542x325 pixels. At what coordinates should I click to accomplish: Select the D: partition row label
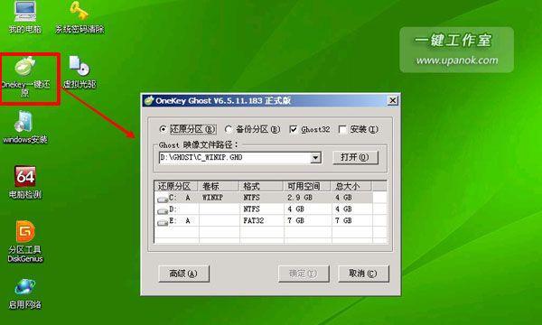point(173,209)
